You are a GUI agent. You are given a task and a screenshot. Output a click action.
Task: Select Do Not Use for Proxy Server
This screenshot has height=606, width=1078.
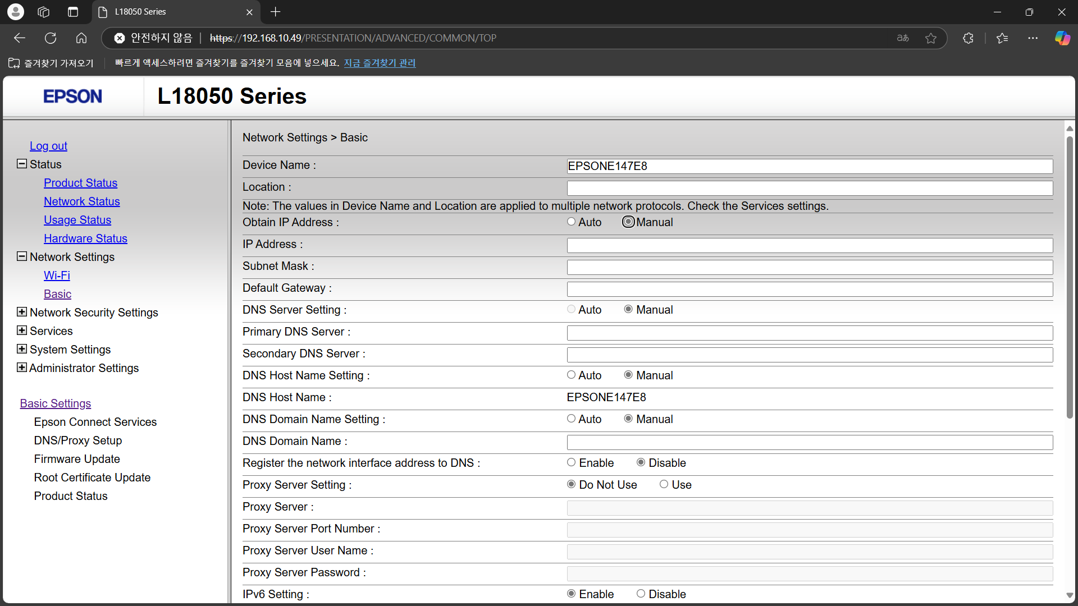(x=571, y=484)
